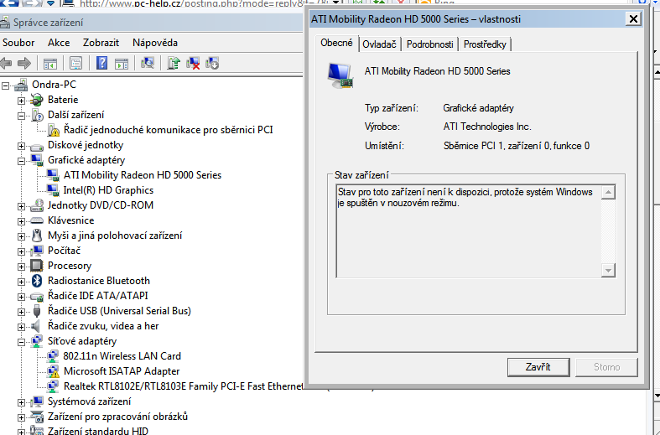
Task: Select Intel(R) HD Graphics adapter
Action: click(107, 190)
